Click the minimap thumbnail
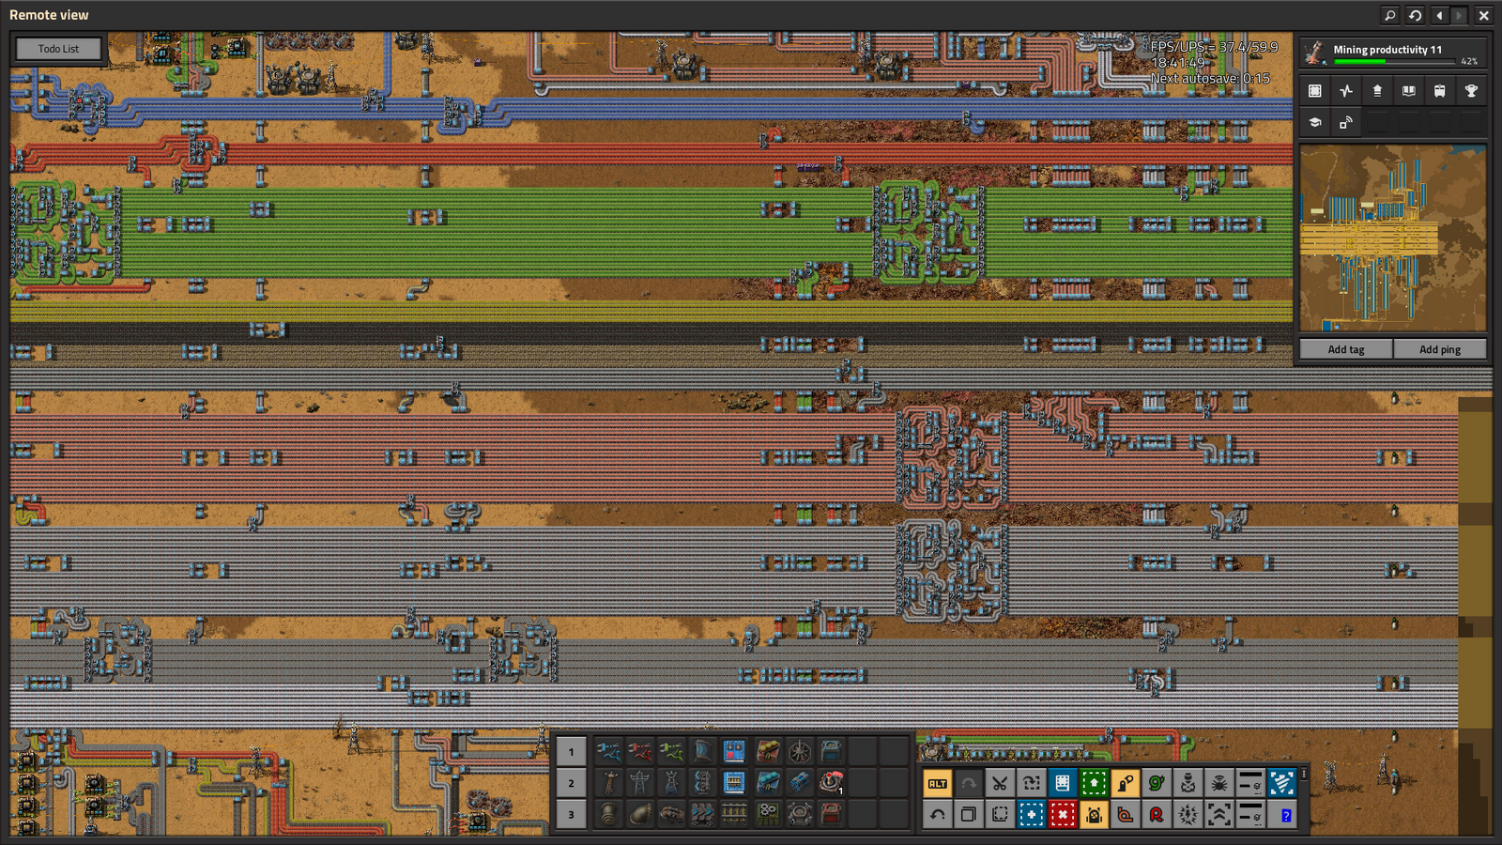Image resolution: width=1502 pixels, height=845 pixels. point(1393,238)
